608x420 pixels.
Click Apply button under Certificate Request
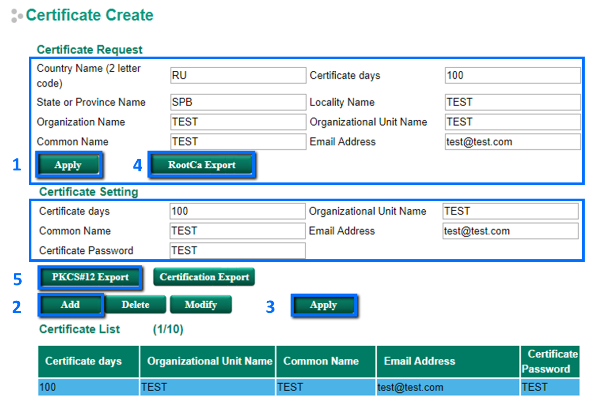pos(68,165)
